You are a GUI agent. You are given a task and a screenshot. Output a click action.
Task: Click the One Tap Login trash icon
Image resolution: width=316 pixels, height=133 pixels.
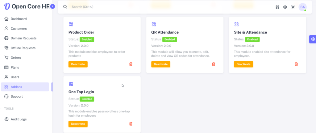tap(131, 124)
